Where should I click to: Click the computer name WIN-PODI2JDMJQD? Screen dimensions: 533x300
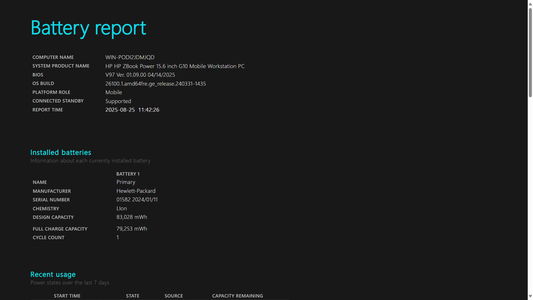(x=130, y=57)
